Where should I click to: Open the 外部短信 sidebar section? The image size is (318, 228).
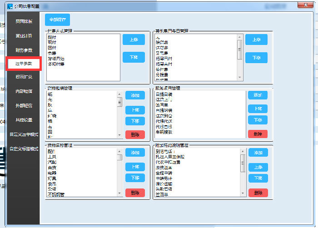pyautogui.click(x=24, y=106)
